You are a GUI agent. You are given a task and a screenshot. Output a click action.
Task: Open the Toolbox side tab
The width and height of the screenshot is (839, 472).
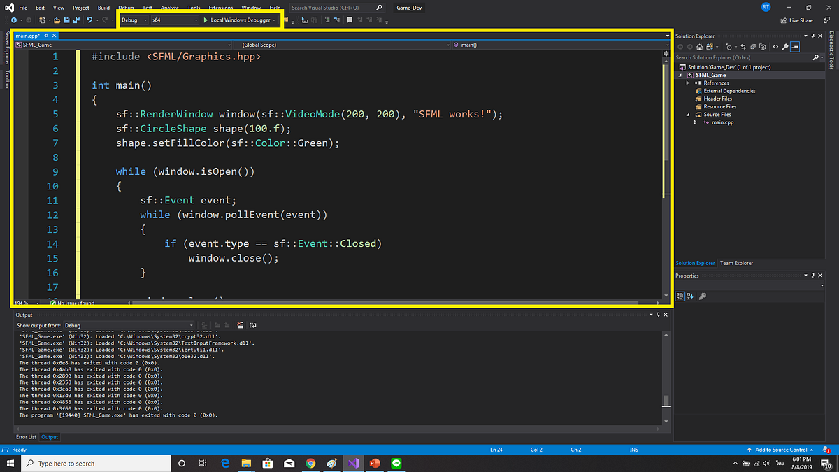(7, 79)
